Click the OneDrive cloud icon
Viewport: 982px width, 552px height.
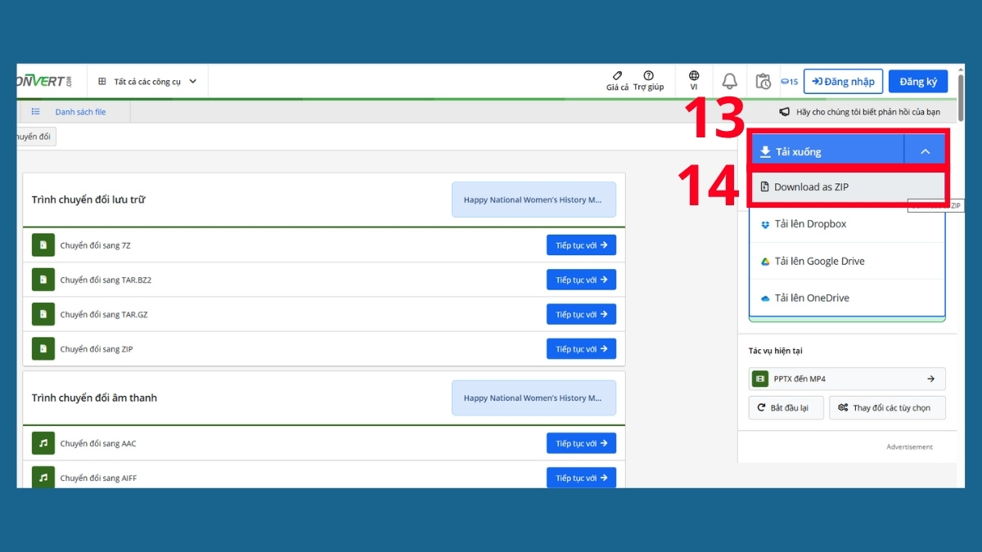(765, 298)
